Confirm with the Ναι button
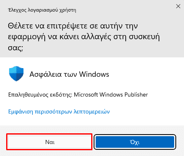The height and width of the screenshot is (156, 184). point(50,142)
